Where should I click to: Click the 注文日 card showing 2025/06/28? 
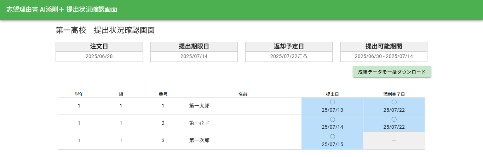click(99, 52)
